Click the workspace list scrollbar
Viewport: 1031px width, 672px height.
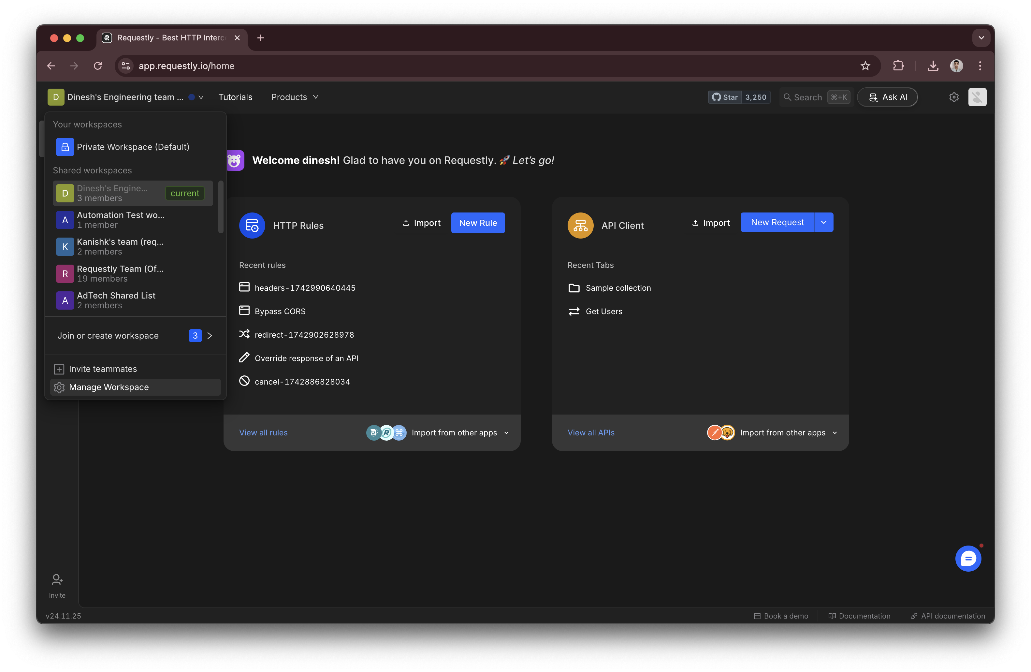[221, 207]
